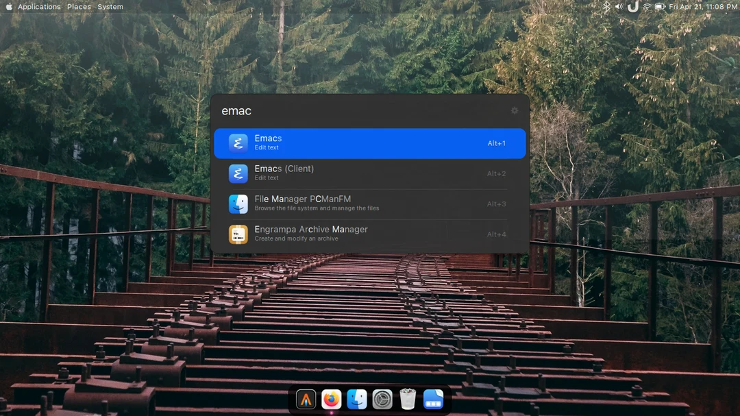The width and height of the screenshot is (740, 416).
Task: Open the Applications menu
Action: [x=38, y=7]
